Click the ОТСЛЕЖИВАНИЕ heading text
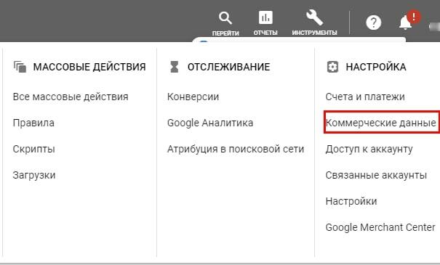 (x=228, y=67)
